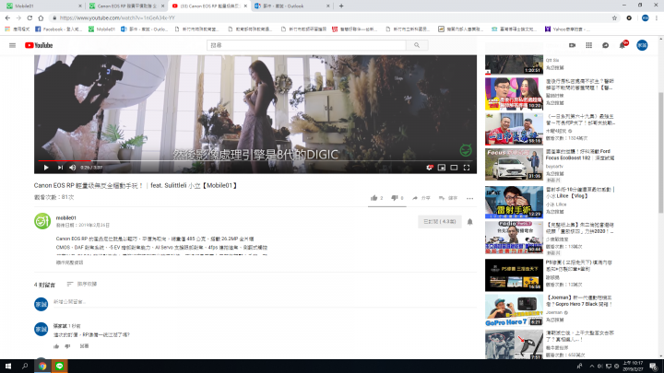Reload the current page
This screenshot has height=373, width=664.
click(x=30, y=17)
